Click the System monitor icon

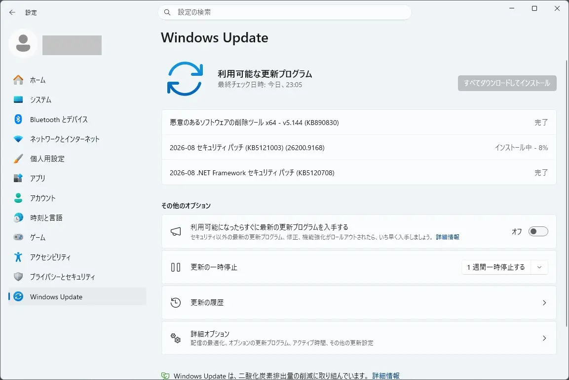coord(18,99)
